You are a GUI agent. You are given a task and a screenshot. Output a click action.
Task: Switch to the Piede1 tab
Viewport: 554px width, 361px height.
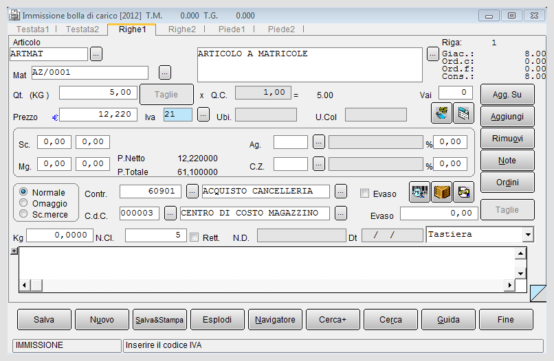click(x=232, y=30)
